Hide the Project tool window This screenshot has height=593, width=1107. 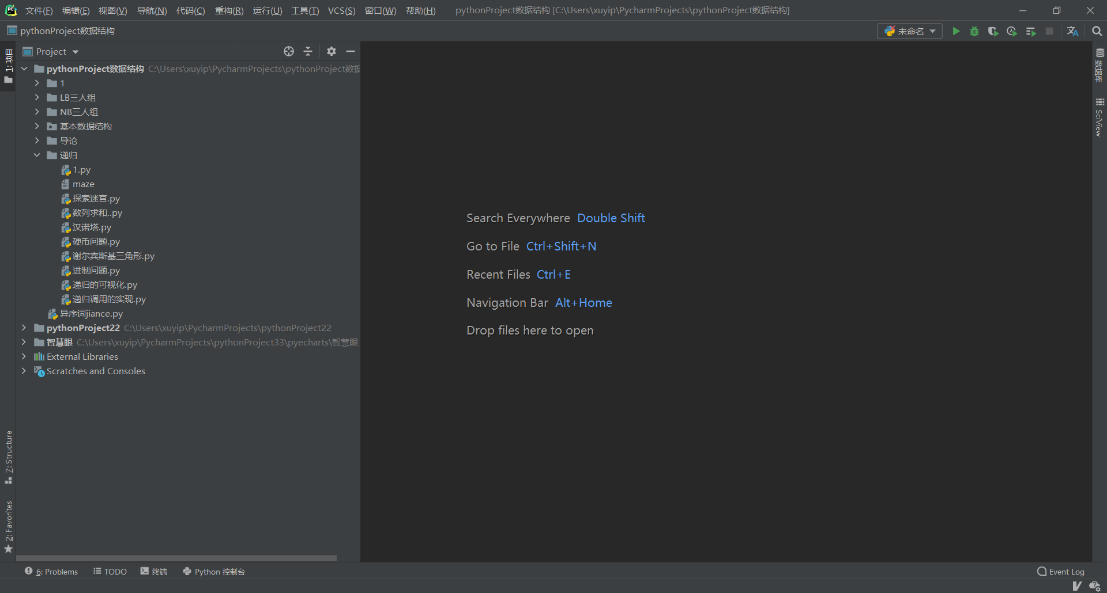351,51
